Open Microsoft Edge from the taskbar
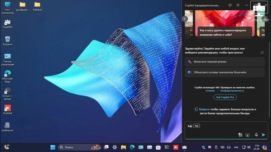Screen dimensions: 271x152 pos(132,147)
